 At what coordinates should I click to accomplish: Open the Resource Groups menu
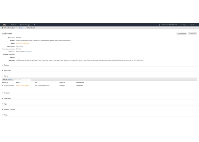[25, 25]
